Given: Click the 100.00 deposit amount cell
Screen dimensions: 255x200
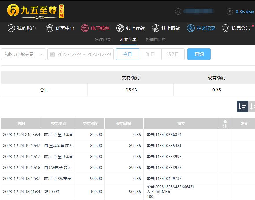Looking at the screenshot, I should 96,192.
